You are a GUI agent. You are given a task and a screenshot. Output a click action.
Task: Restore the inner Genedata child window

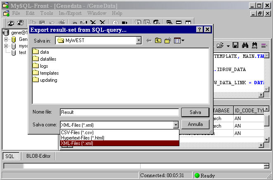tap(259, 13)
